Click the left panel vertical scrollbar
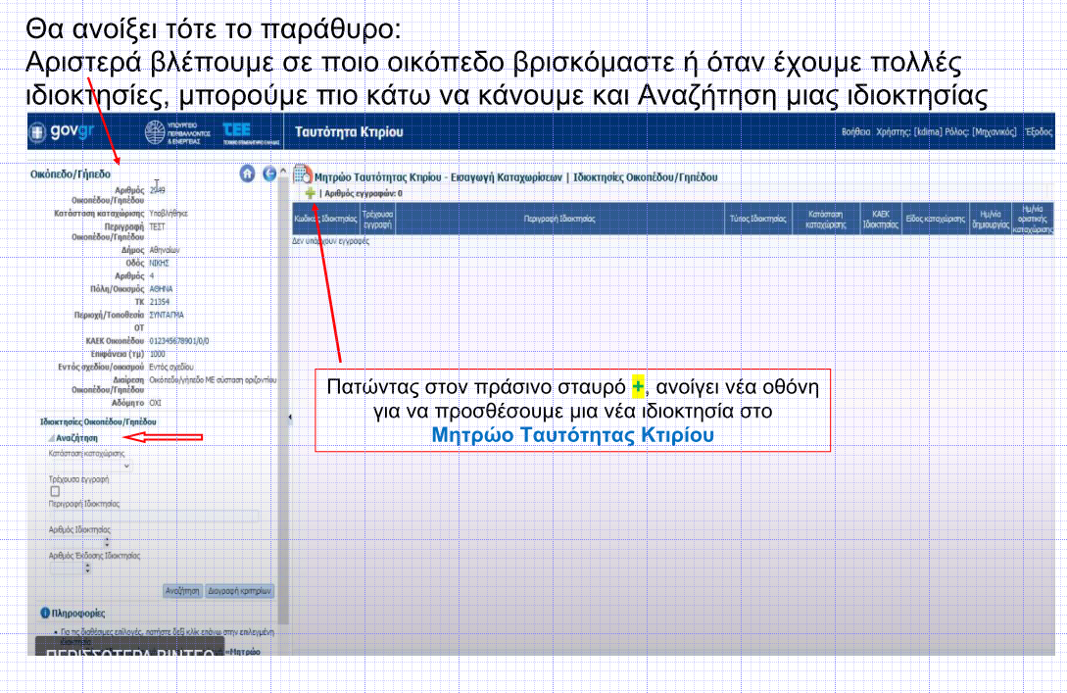Viewport: 1067px width, 693px height. coord(283,392)
